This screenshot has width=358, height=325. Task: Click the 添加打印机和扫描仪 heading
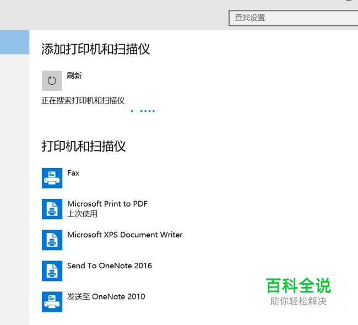point(95,49)
